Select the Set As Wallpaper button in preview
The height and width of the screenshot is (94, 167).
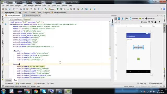tap(138, 47)
